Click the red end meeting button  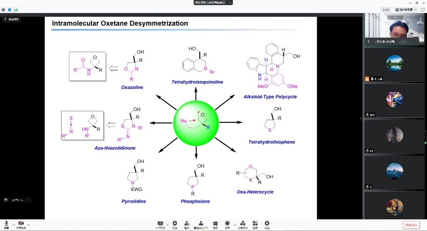click(411, 224)
